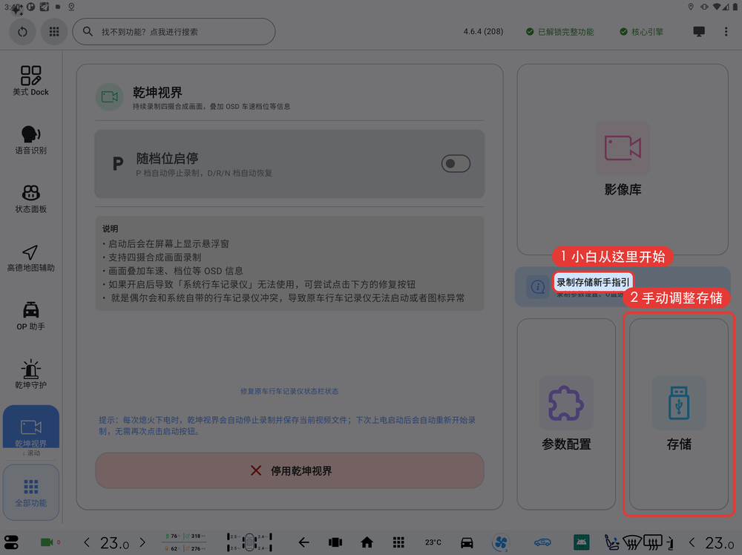742x555 pixels.
Task: Open tire pressure car diagram widget
Action: pyautogui.click(x=249, y=542)
